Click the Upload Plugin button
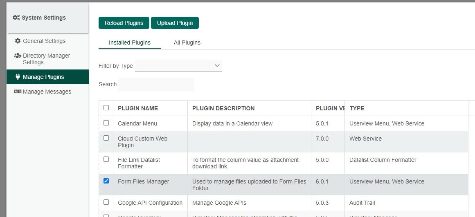475x217 pixels. pyautogui.click(x=175, y=23)
